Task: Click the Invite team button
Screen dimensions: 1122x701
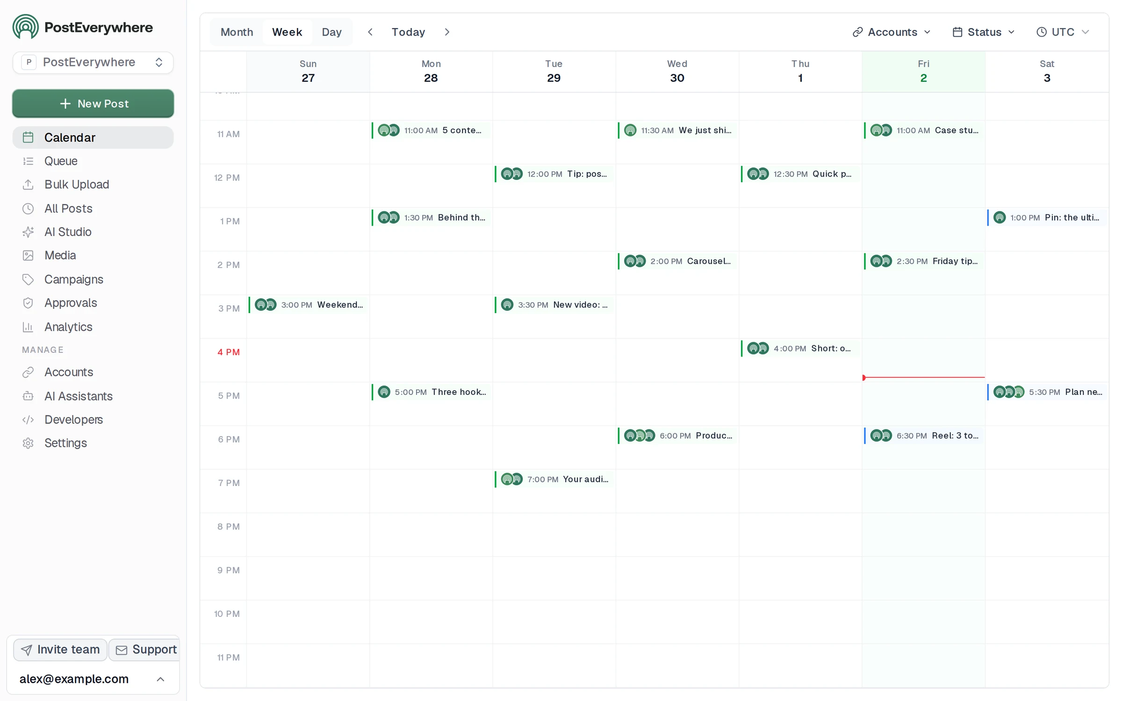Action: tap(60, 649)
